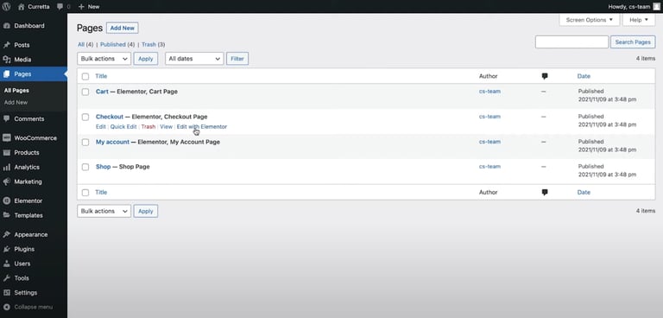Toggle the select-all checkbox in header row
The height and width of the screenshot is (318, 663).
85,77
